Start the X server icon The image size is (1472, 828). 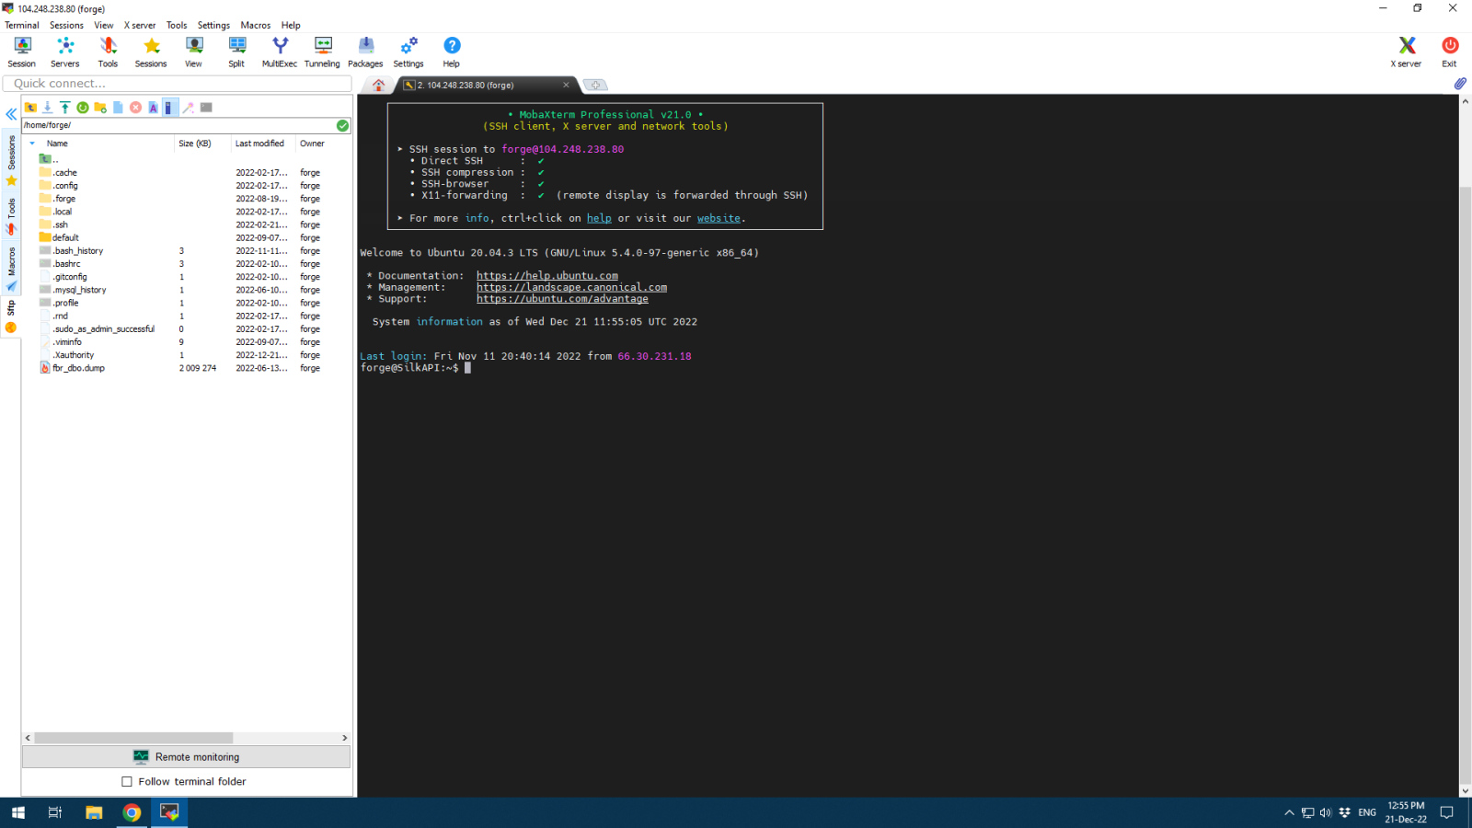coord(1406,52)
